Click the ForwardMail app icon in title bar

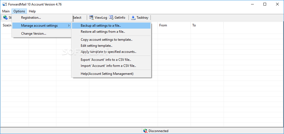[4, 4]
